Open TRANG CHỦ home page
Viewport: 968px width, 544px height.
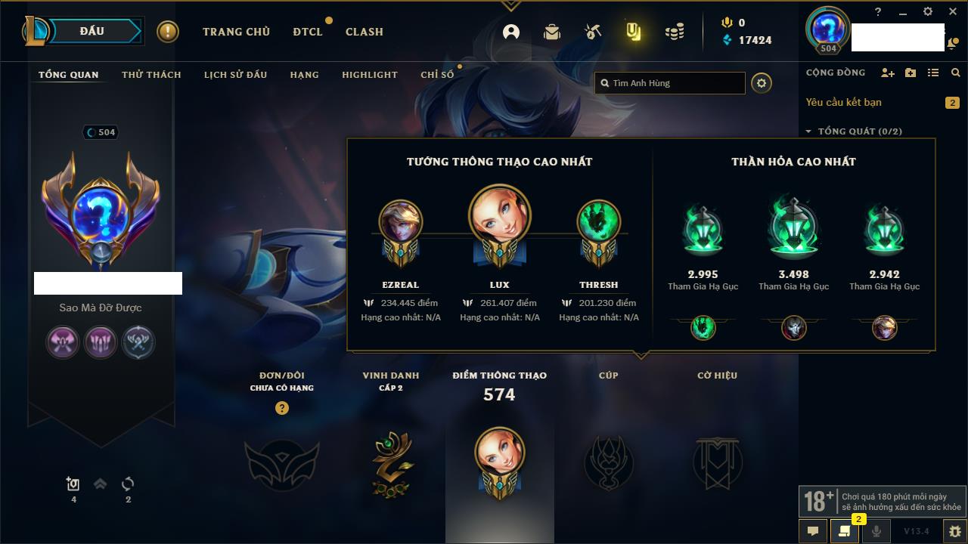pos(236,32)
